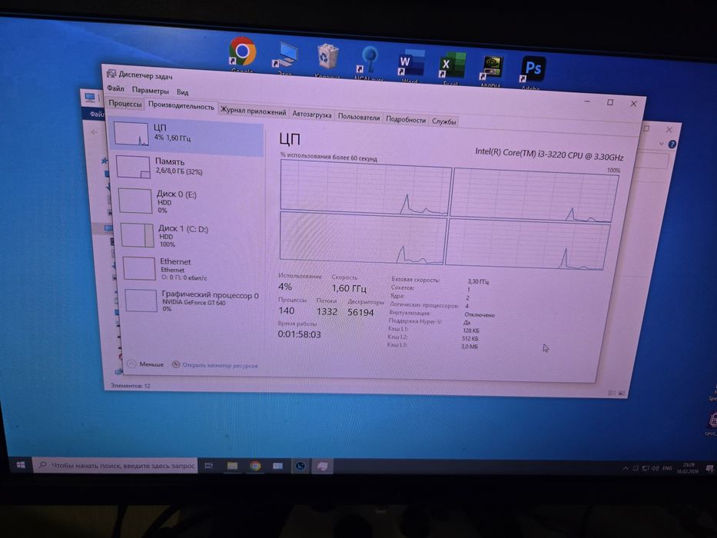This screenshot has width=717, height=538.
Task: Select Диск 0 (E:) resource
Action: [191, 201]
